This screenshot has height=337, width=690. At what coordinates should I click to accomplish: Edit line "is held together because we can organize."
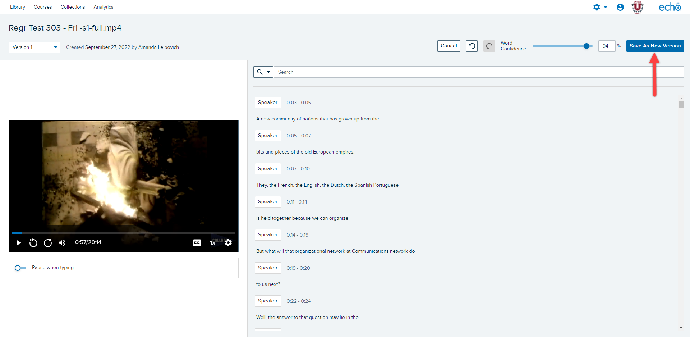pos(303,218)
